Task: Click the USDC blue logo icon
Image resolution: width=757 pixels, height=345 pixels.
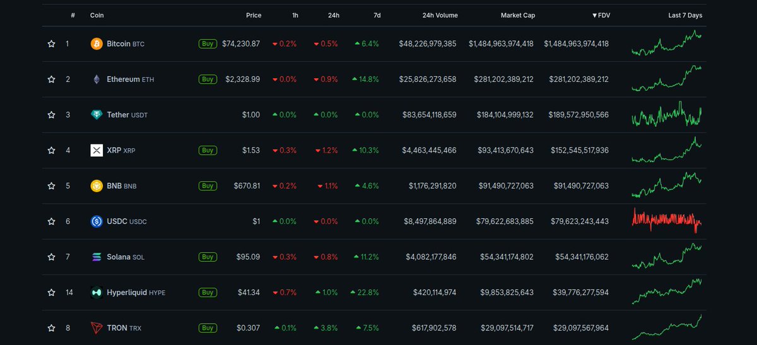Action: coord(97,221)
